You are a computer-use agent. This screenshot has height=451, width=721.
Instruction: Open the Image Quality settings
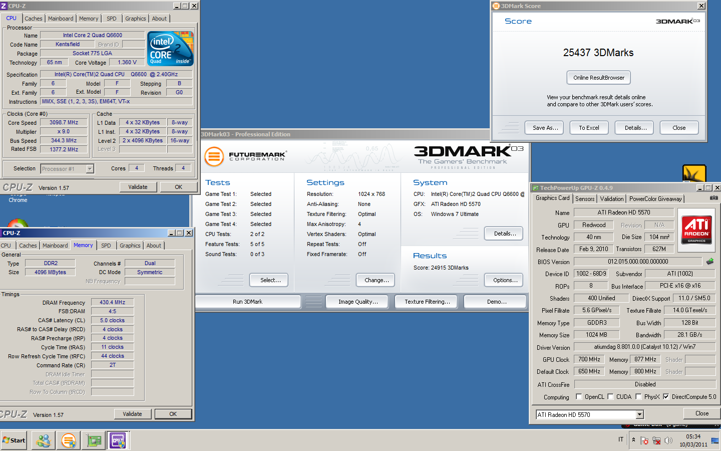click(358, 302)
